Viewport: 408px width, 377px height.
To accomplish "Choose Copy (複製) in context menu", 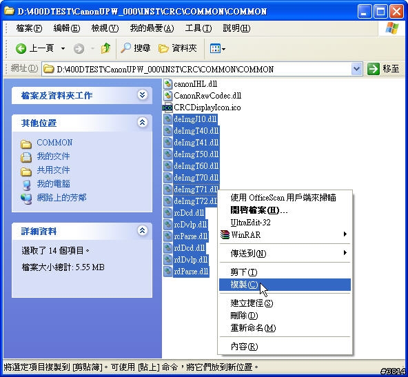I will (x=285, y=285).
